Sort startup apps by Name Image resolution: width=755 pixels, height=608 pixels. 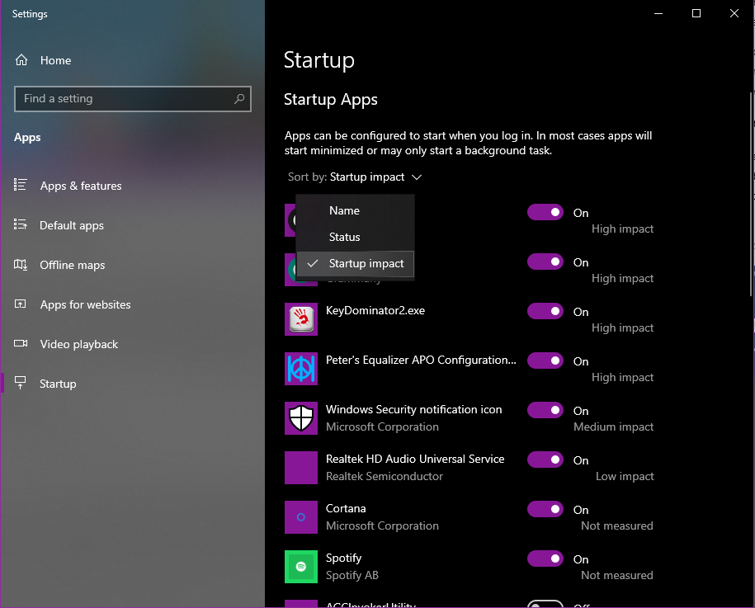point(344,211)
